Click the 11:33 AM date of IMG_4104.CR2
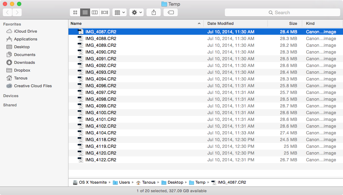The image size is (343, 195). point(231,133)
